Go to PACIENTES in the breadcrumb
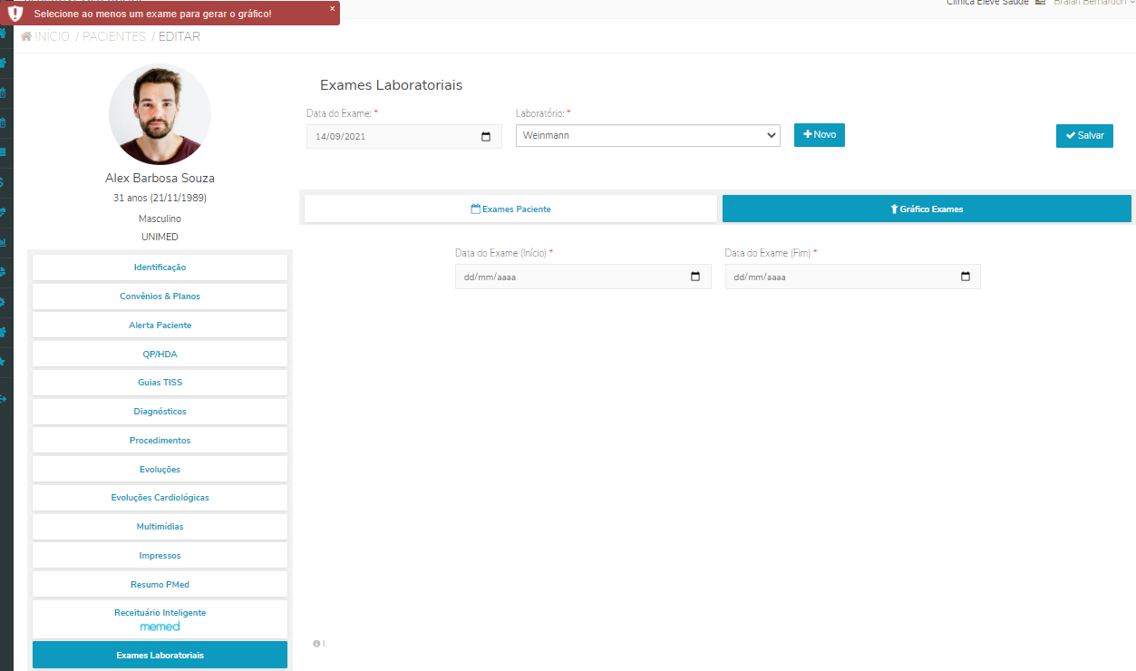The image size is (1136, 671). point(114,36)
